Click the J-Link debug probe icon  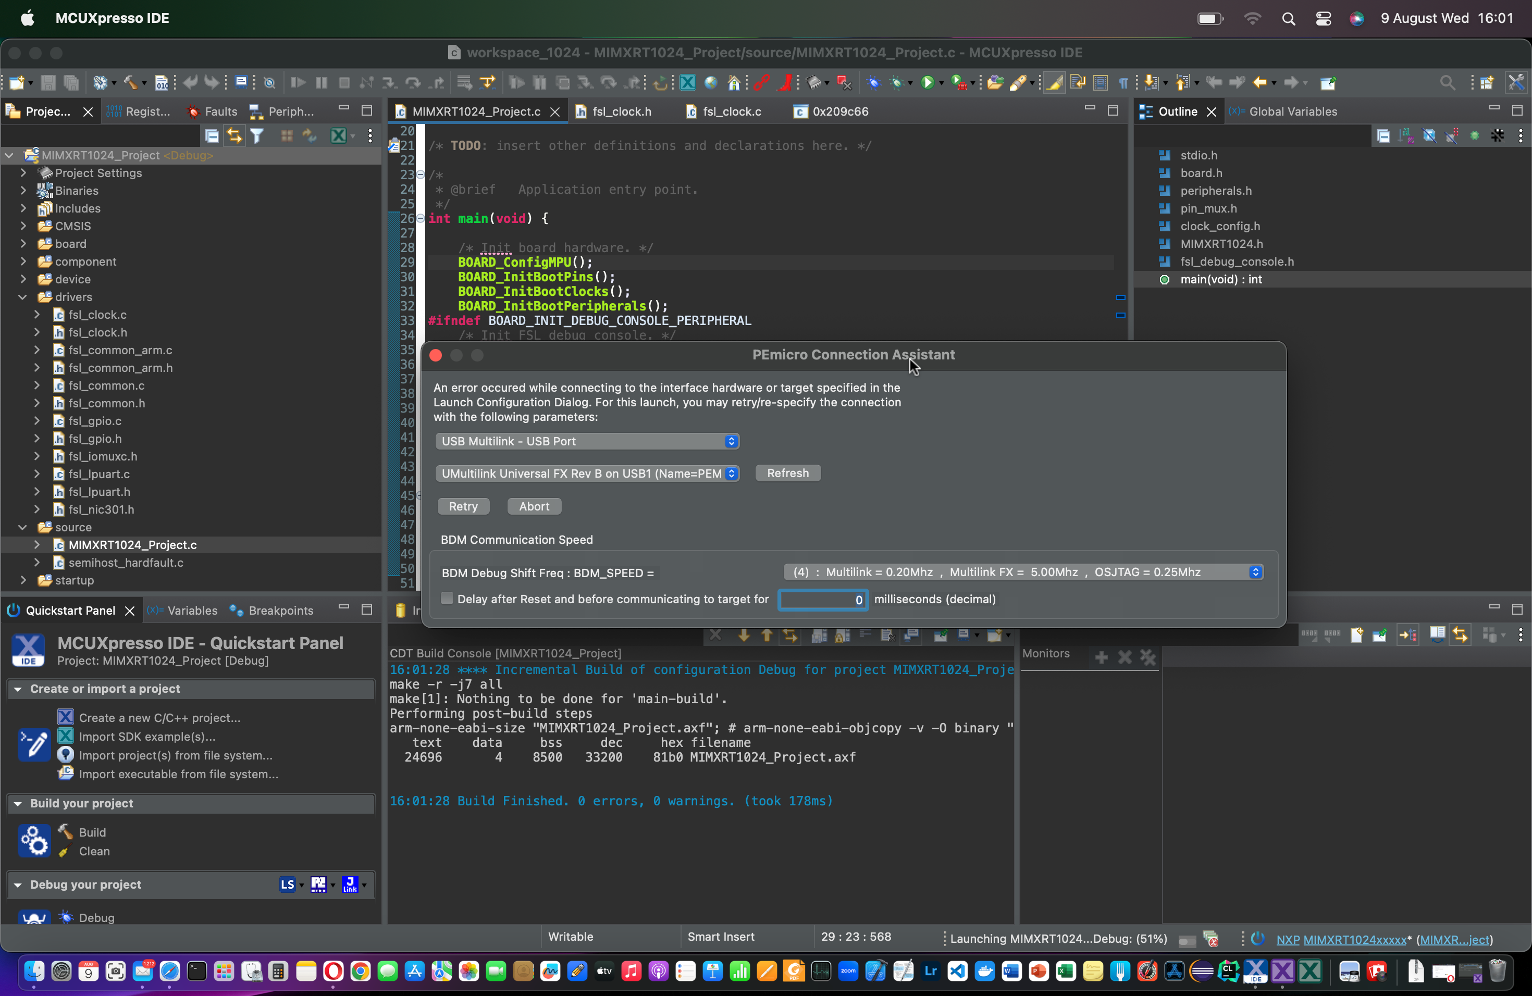click(x=350, y=885)
